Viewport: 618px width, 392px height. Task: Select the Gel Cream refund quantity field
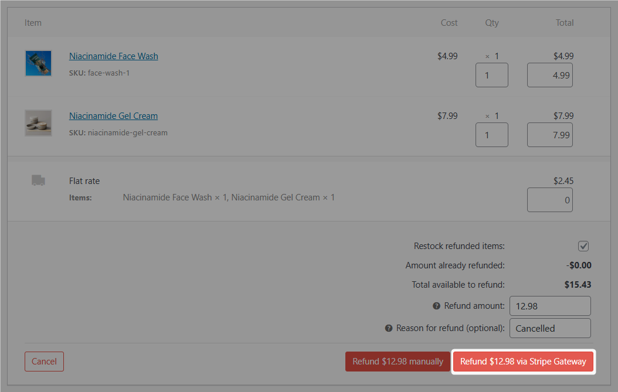[x=491, y=135]
